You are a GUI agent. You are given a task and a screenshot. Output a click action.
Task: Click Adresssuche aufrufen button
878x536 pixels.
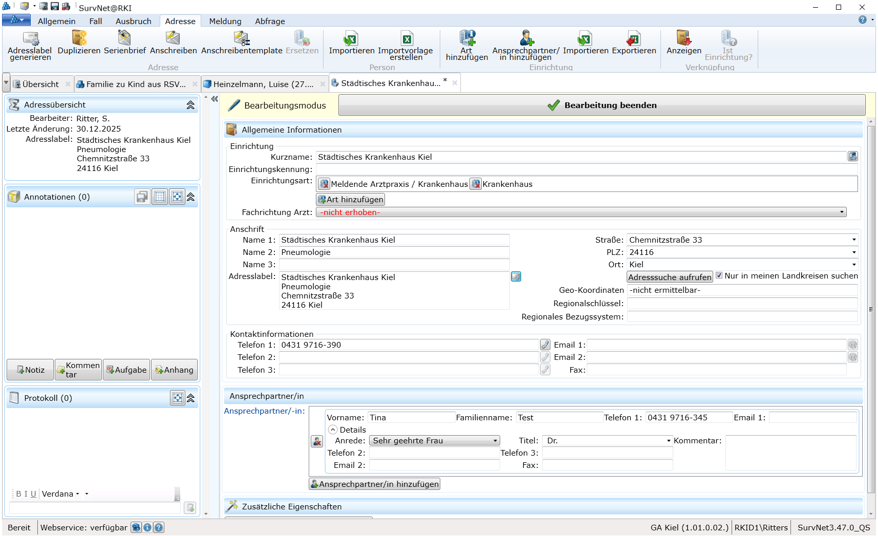669,277
